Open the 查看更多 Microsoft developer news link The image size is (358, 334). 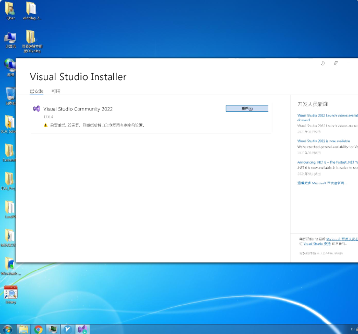[320, 183]
